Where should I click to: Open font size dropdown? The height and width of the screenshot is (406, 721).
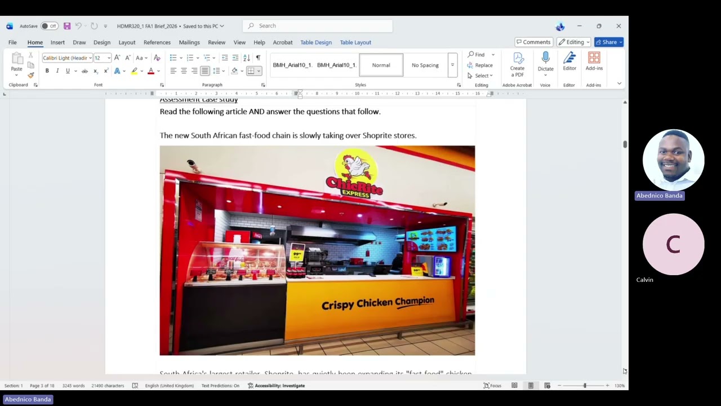point(109,58)
